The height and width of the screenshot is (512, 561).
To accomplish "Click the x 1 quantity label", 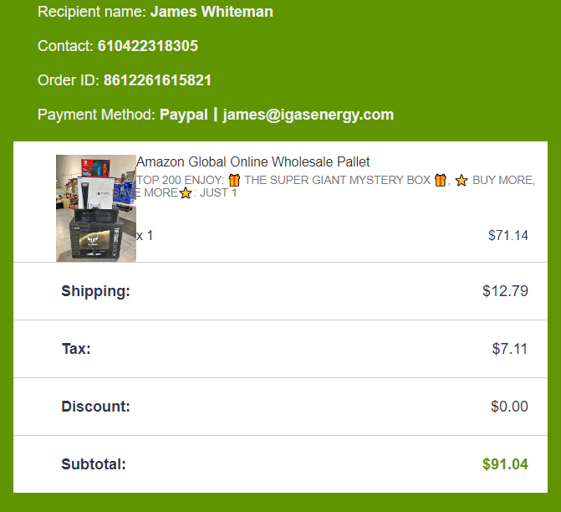I will click(x=145, y=236).
